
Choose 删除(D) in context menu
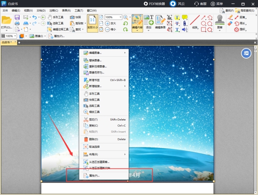[x=104, y=139]
